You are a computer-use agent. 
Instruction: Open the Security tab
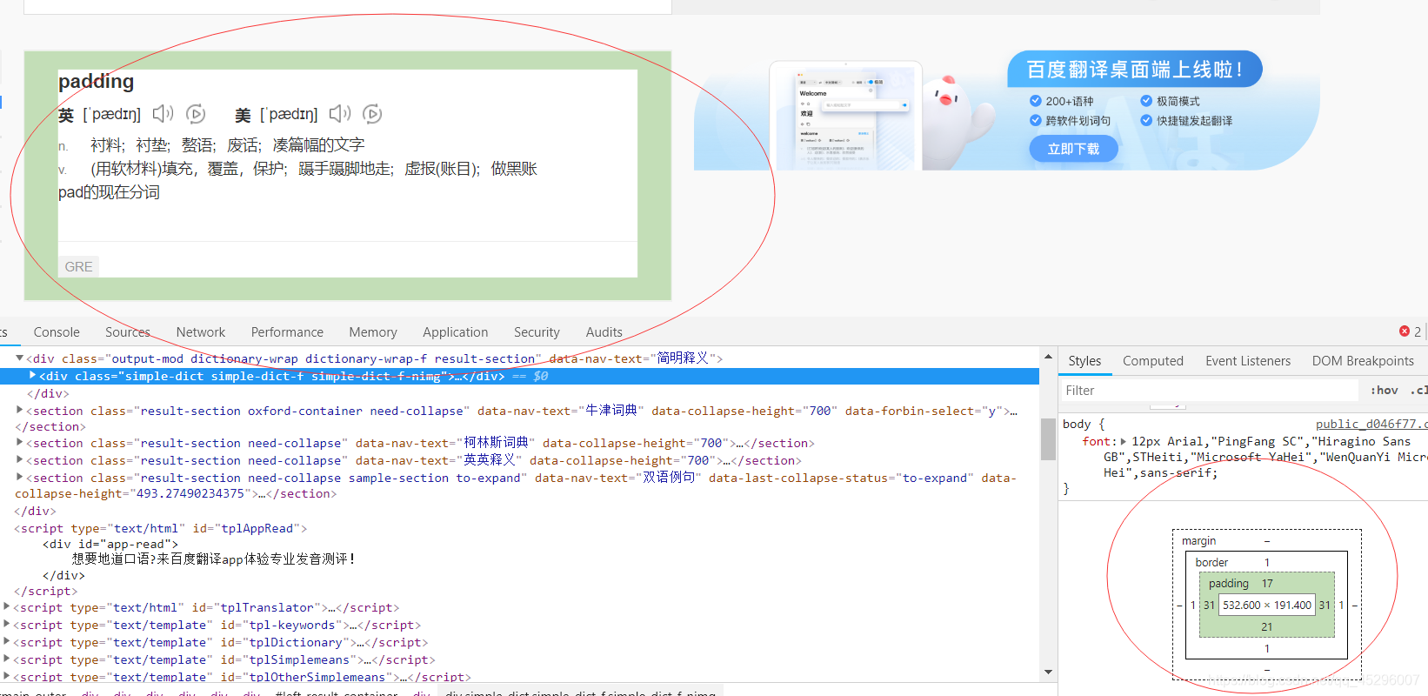coord(537,332)
